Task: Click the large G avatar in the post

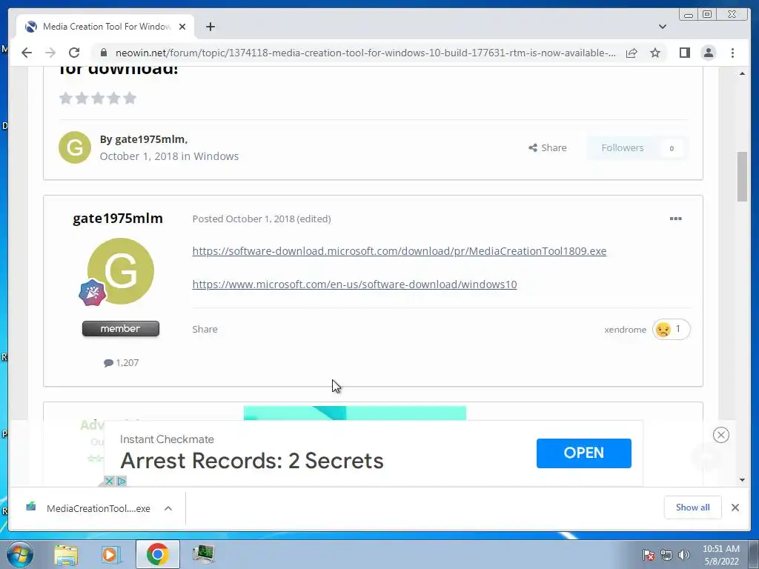Action: [x=121, y=271]
